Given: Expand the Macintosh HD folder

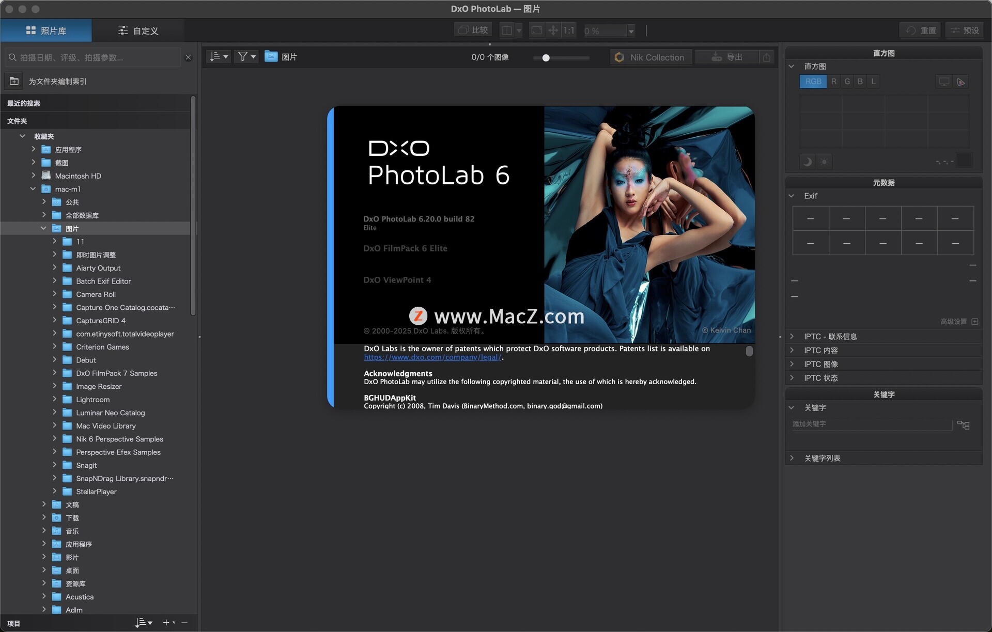Looking at the screenshot, I should [33, 176].
